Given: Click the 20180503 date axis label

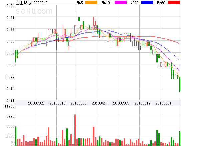Looking at the screenshot, I should click(121, 103).
